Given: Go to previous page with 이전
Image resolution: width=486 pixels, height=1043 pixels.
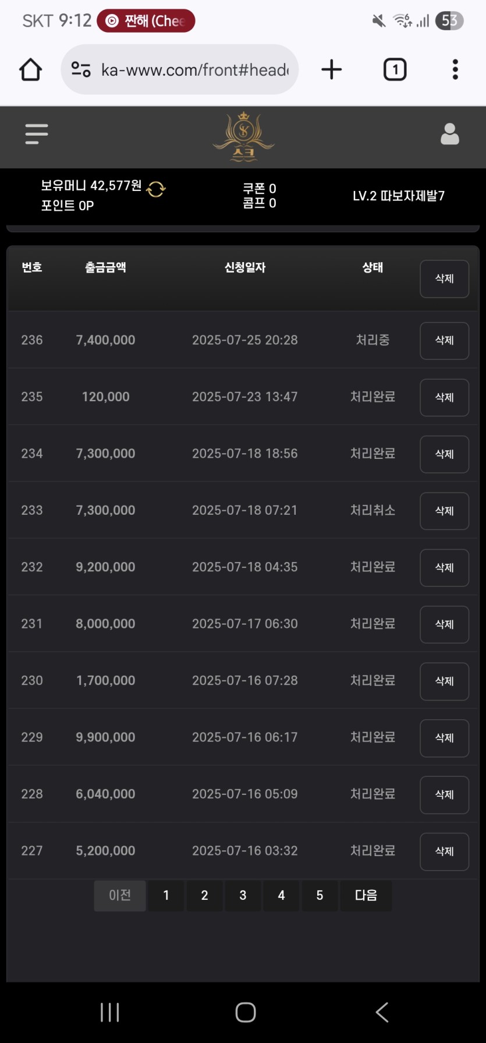Looking at the screenshot, I should point(120,895).
